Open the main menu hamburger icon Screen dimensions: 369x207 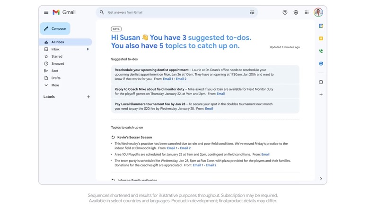click(x=46, y=12)
